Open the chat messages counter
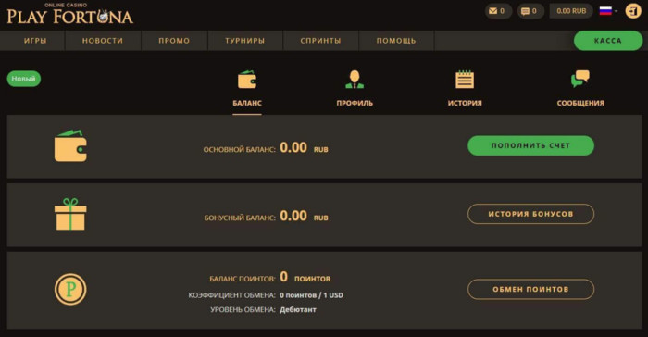Screen dimensions: 648x337 [530, 11]
